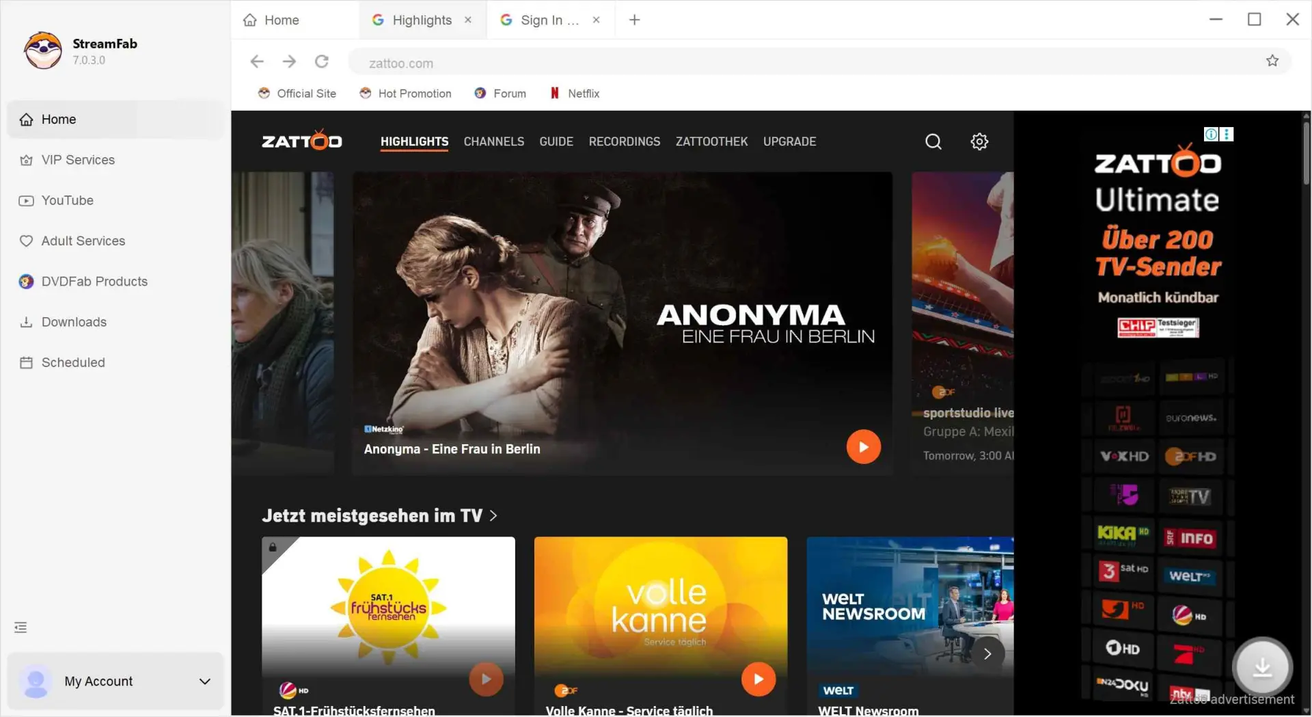Go back in the browser

(257, 62)
